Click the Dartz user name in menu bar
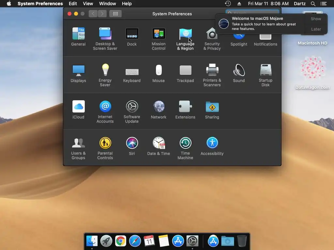Screen dimensions: 334x250 tap(299, 4)
